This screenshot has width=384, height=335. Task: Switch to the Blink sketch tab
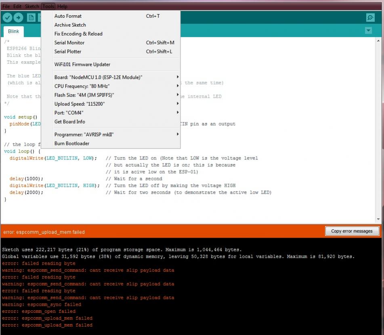pos(13,31)
